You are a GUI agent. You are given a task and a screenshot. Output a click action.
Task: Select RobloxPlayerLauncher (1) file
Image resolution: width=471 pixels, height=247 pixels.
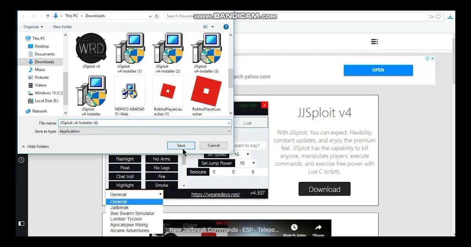tap(168, 96)
